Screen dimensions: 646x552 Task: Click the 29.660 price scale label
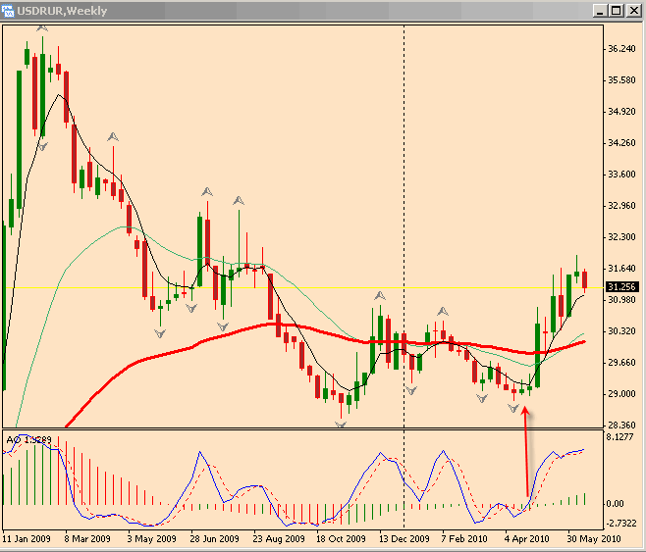[621, 363]
